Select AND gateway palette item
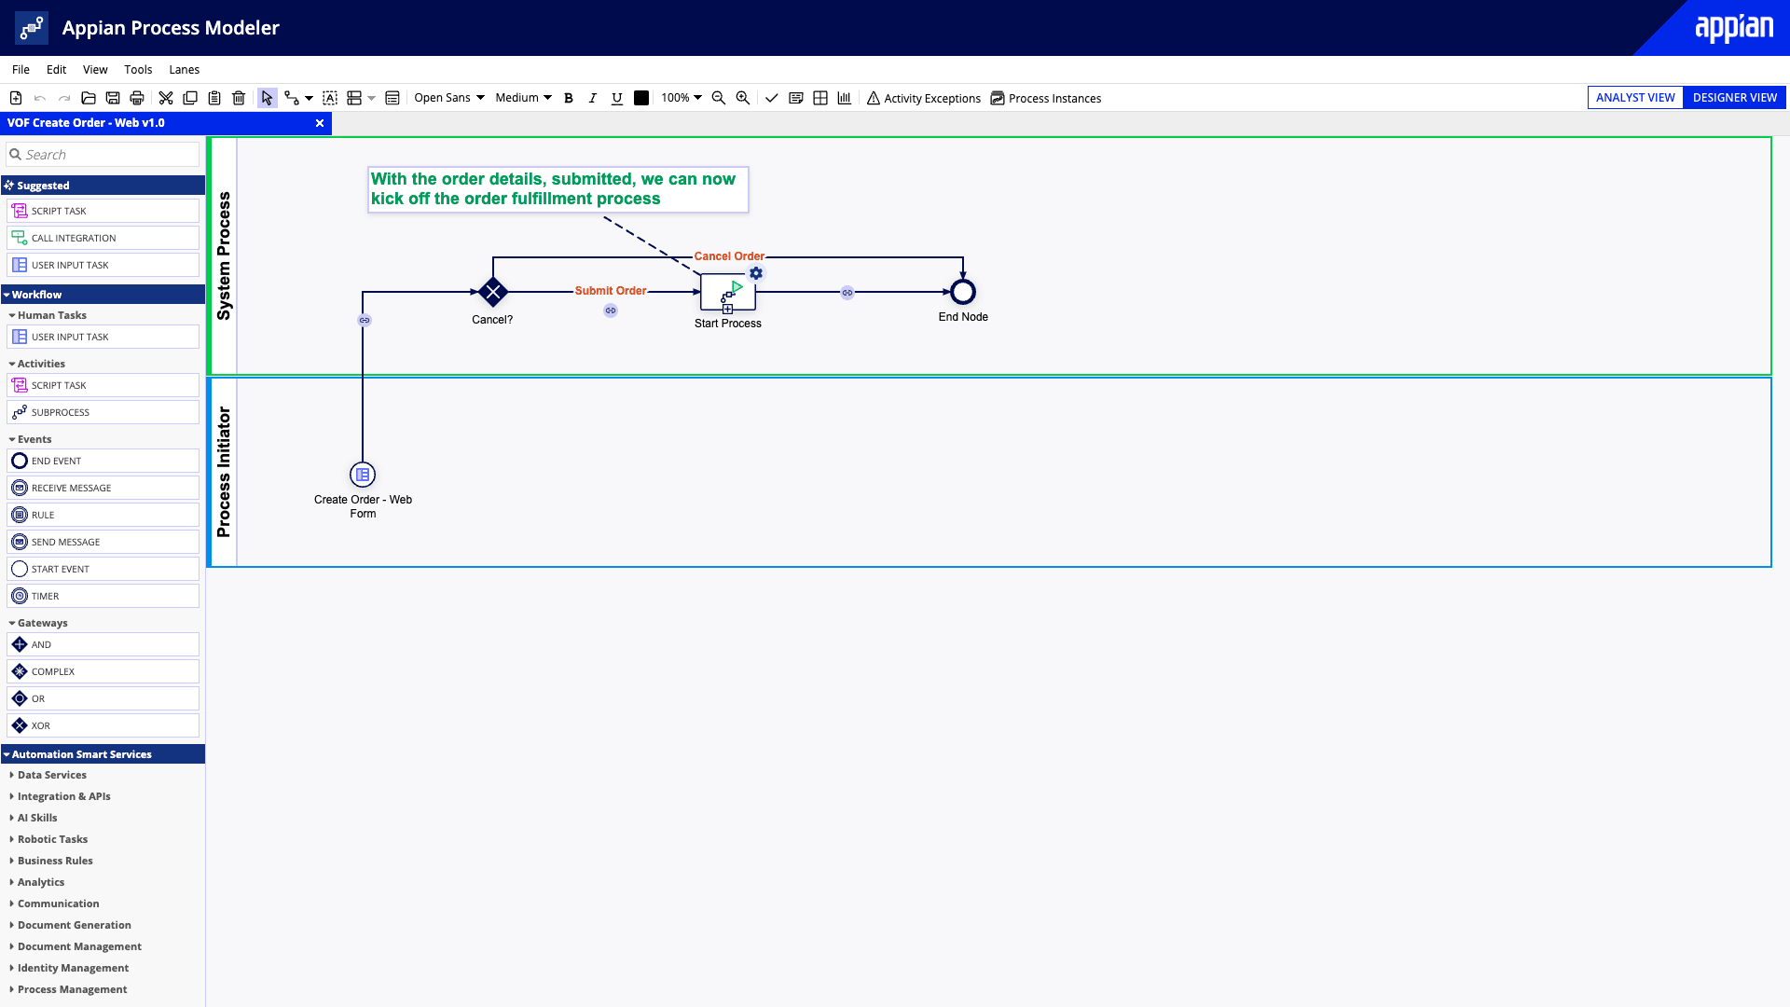The height and width of the screenshot is (1007, 1790). click(x=103, y=644)
